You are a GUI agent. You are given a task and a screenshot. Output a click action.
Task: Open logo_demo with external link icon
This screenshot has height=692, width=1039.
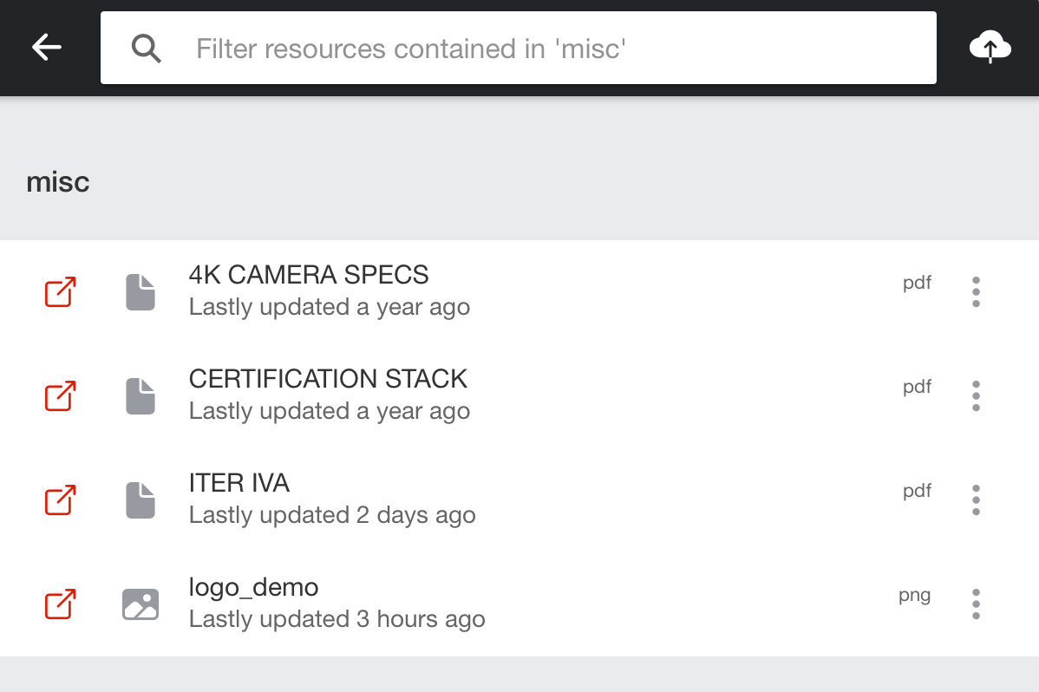click(x=60, y=604)
